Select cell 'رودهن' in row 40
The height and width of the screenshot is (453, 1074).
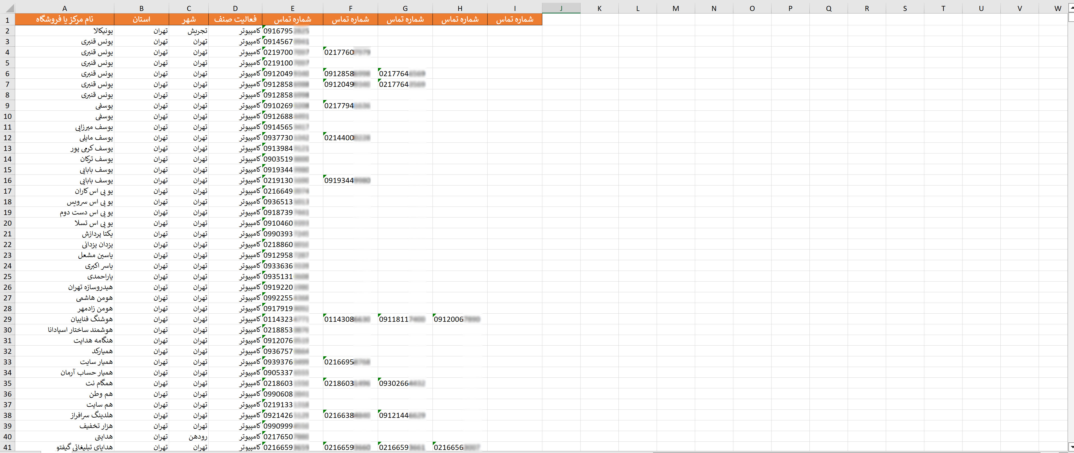[x=189, y=437]
